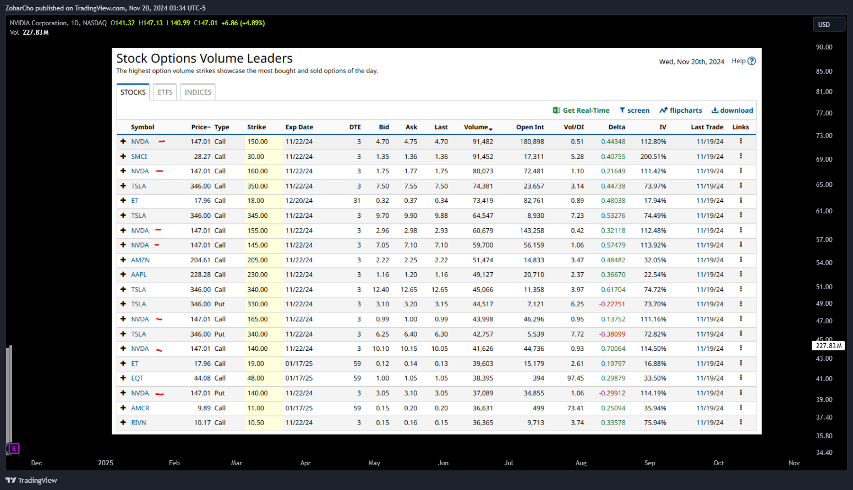
Task: Open links menu for AAPL row
Action: pyautogui.click(x=741, y=274)
